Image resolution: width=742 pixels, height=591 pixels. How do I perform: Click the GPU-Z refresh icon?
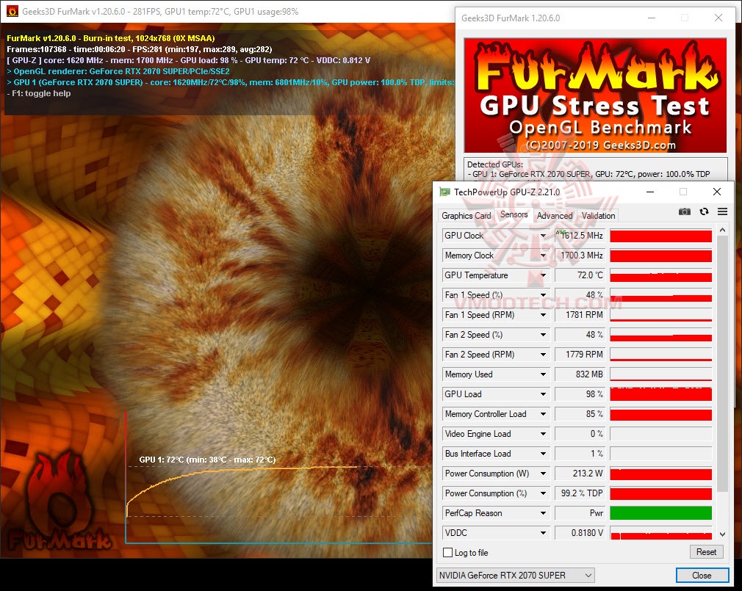[704, 211]
